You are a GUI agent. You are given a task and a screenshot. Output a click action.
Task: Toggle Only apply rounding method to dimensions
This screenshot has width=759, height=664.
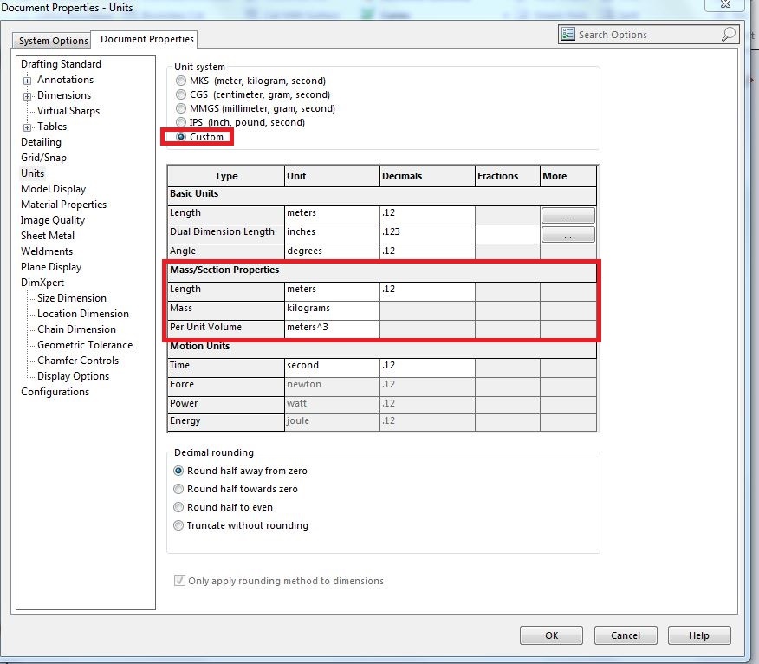click(x=179, y=580)
